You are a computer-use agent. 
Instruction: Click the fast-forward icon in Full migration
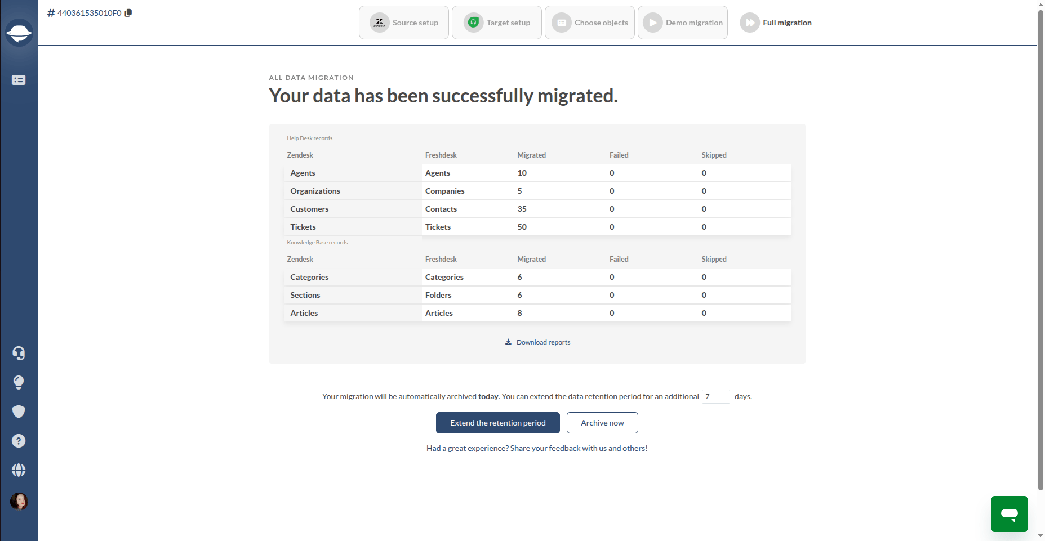[750, 23]
